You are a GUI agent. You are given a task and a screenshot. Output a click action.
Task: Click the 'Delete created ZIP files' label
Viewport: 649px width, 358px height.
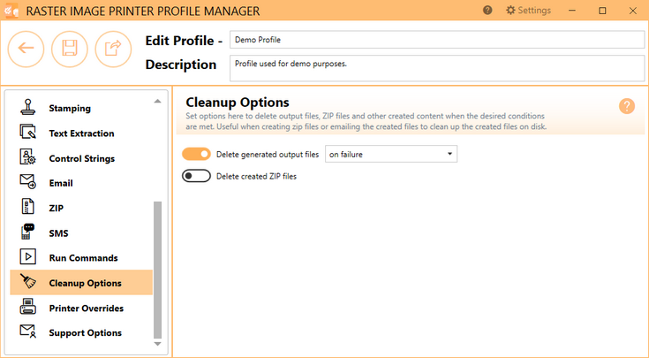click(x=256, y=176)
